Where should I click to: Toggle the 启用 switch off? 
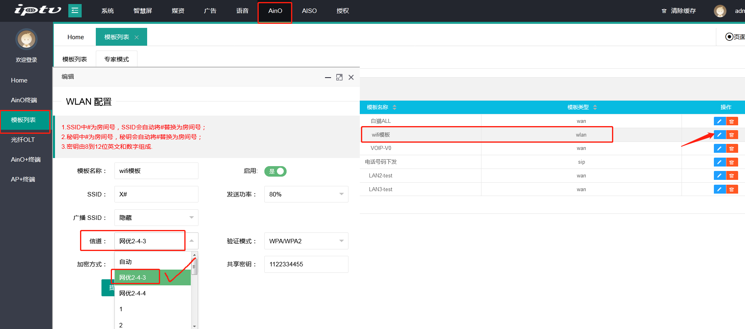pos(275,171)
